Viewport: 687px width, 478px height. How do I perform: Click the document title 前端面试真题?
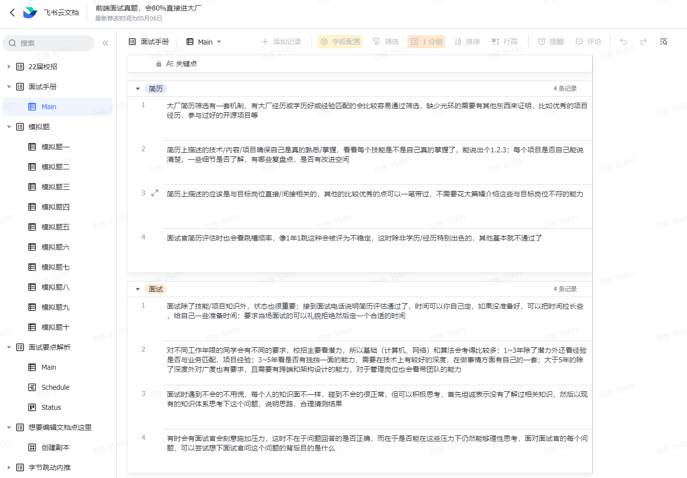[148, 8]
